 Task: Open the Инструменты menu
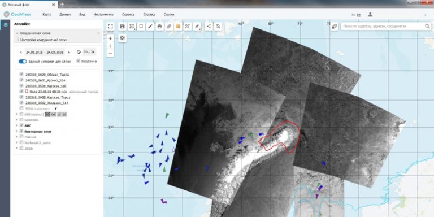[x=103, y=14]
